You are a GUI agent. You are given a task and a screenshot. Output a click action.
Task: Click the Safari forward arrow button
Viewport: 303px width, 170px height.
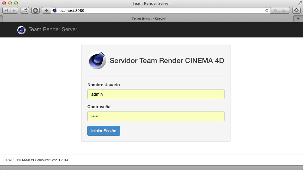[14, 10]
